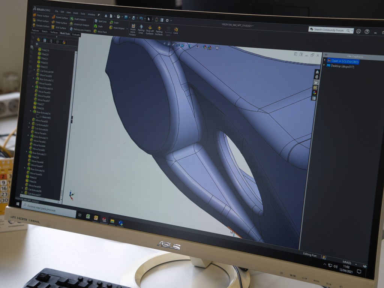Click the Core tool icon
The image size is (384, 288).
[175, 30]
